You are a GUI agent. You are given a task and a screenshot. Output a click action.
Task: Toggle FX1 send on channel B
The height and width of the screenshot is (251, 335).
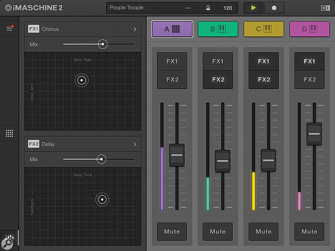pos(218,62)
